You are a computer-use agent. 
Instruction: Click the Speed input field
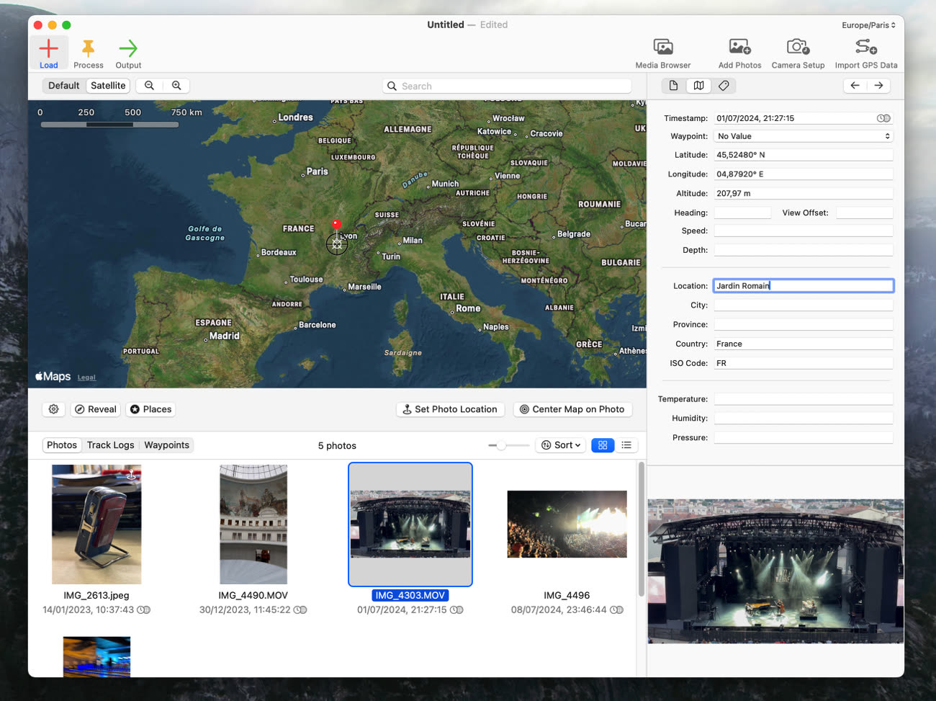coord(804,231)
